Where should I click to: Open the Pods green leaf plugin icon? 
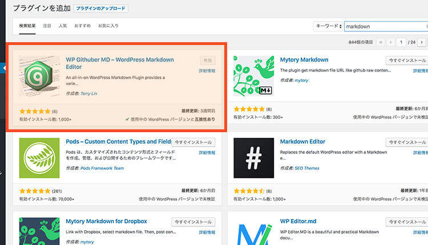pos(39,157)
